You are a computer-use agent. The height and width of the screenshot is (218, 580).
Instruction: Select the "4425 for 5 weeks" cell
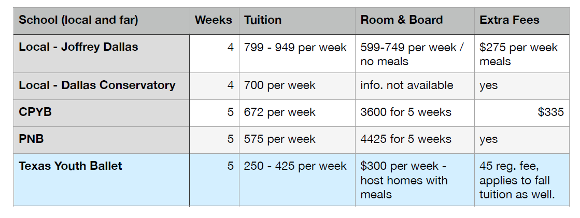coord(406,139)
